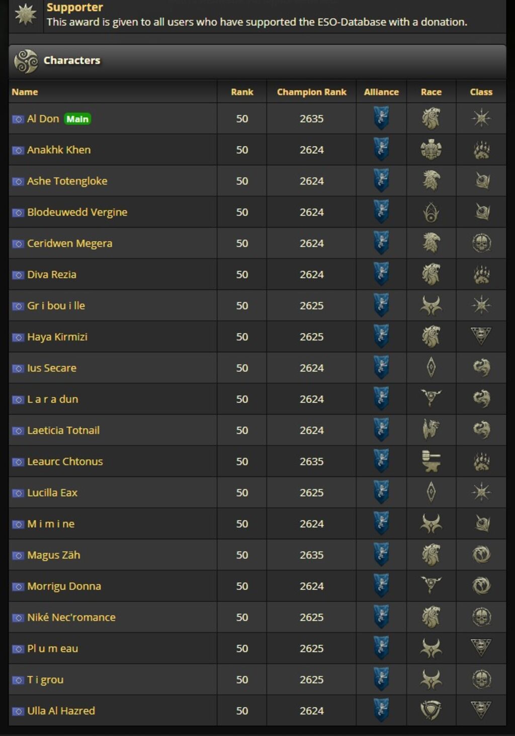Open Niké Nec'romance character link
The width and height of the screenshot is (515, 736).
[71, 617]
